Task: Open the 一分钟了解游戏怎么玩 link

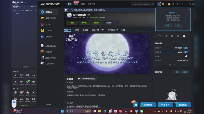Action: pos(87,79)
